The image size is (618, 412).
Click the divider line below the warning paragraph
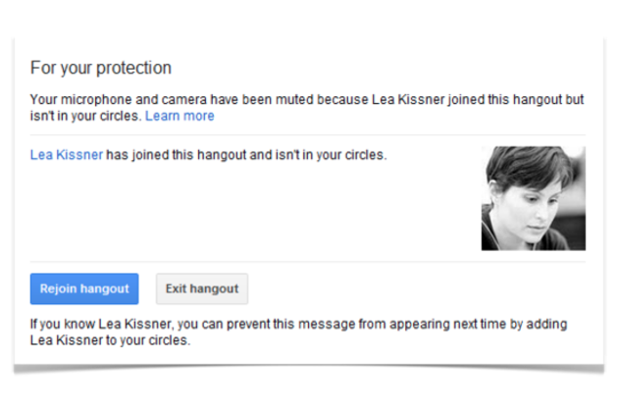(308, 134)
